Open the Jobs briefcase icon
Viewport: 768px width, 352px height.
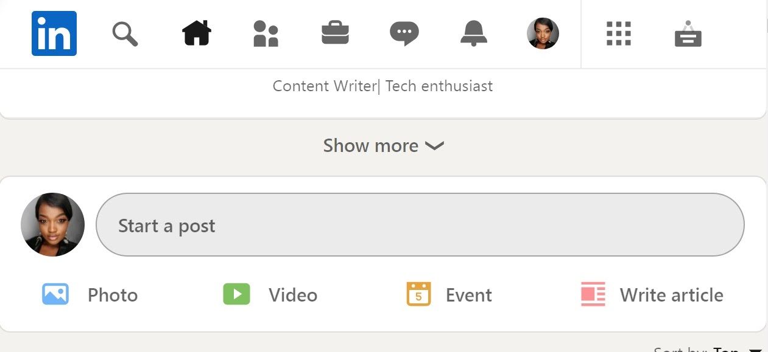tap(335, 33)
